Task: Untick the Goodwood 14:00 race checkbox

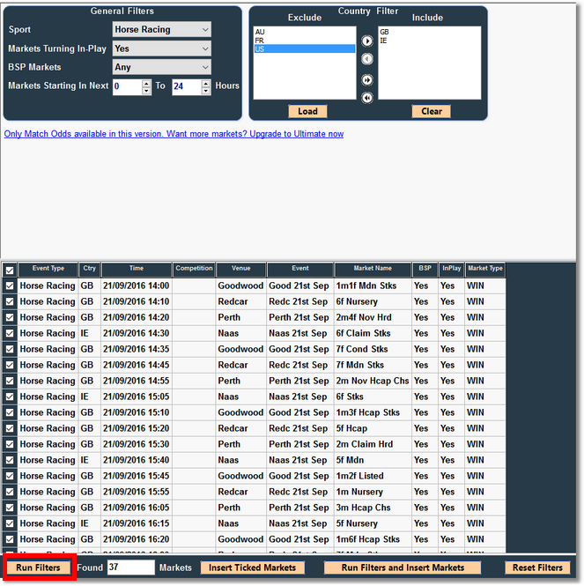Action: (x=9, y=286)
